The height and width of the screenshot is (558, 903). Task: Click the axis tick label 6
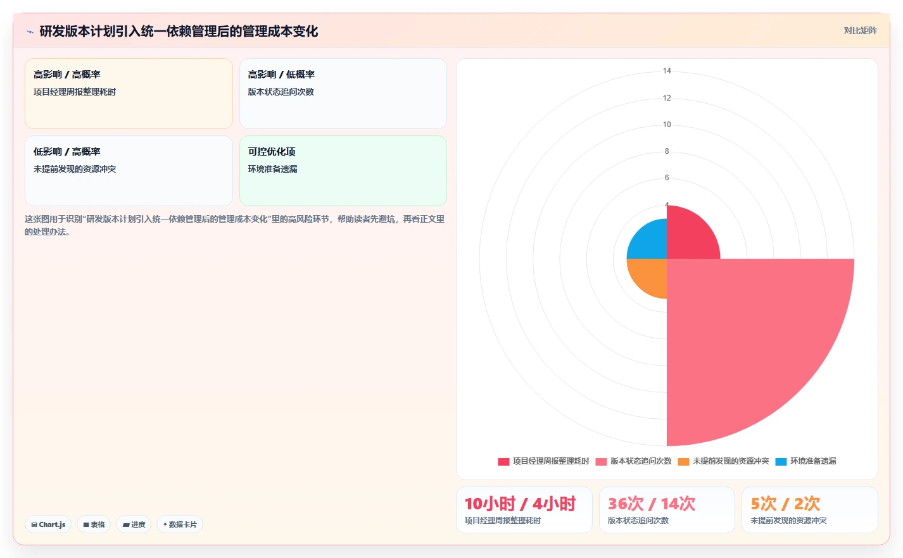[667, 178]
